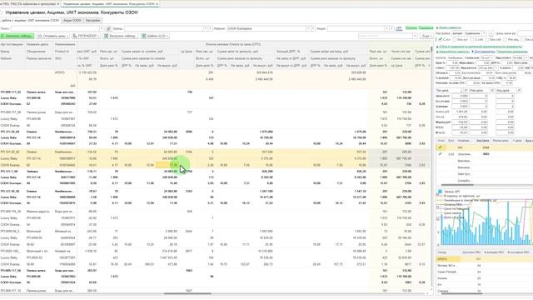Expand the Акция field dropdown arrow
The width and height of the screenshot is (533, 300).
[386, 28]
